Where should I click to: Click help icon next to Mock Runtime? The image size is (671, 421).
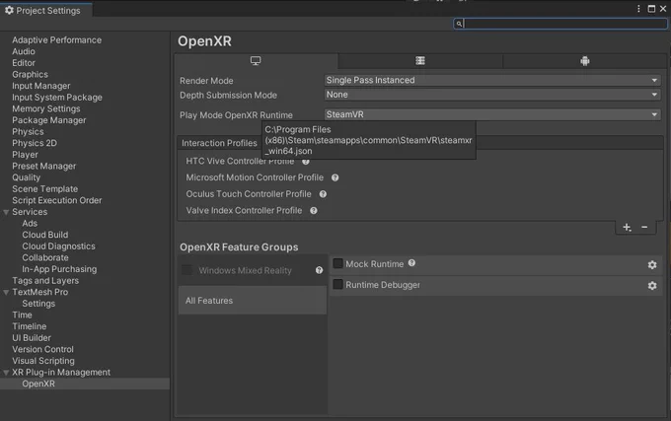coord(411,263)
